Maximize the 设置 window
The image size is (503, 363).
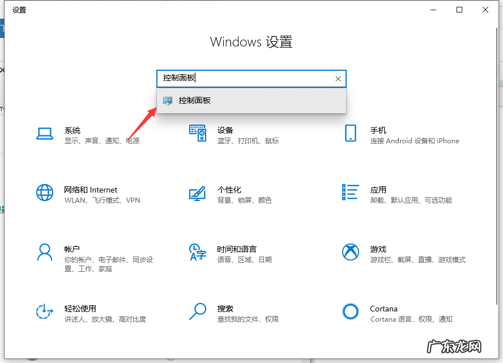(459, 10)
